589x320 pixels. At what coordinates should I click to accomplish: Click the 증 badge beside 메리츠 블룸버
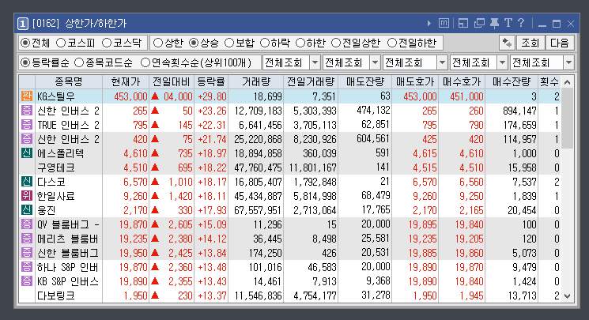click(26, 239)
